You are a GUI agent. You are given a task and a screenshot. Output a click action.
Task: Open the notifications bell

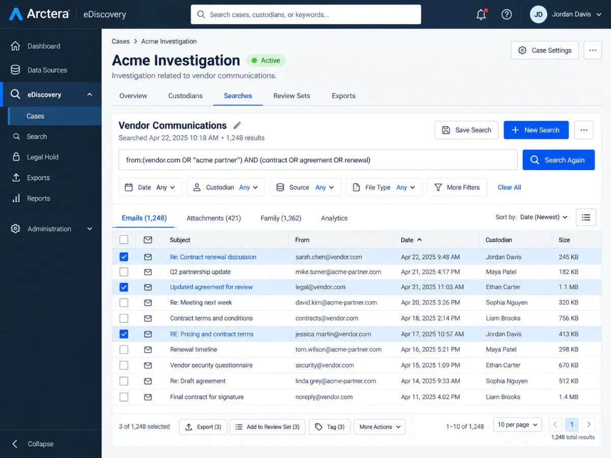tap(481, 14)
